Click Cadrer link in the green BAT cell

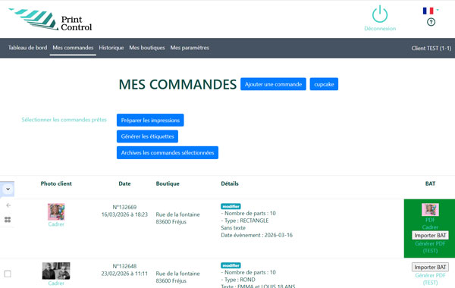pos(430,227)
